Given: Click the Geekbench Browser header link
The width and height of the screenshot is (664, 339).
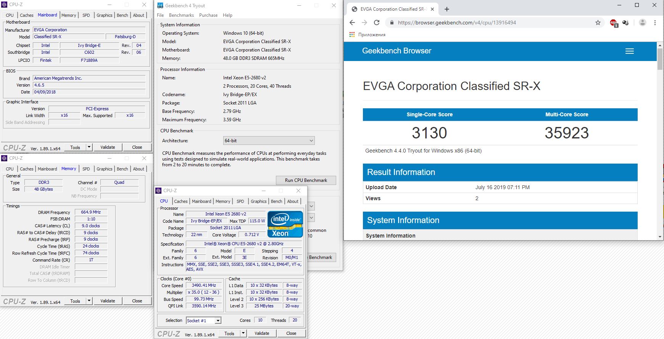Looking at the screenshot, I should tap(396, 51).
